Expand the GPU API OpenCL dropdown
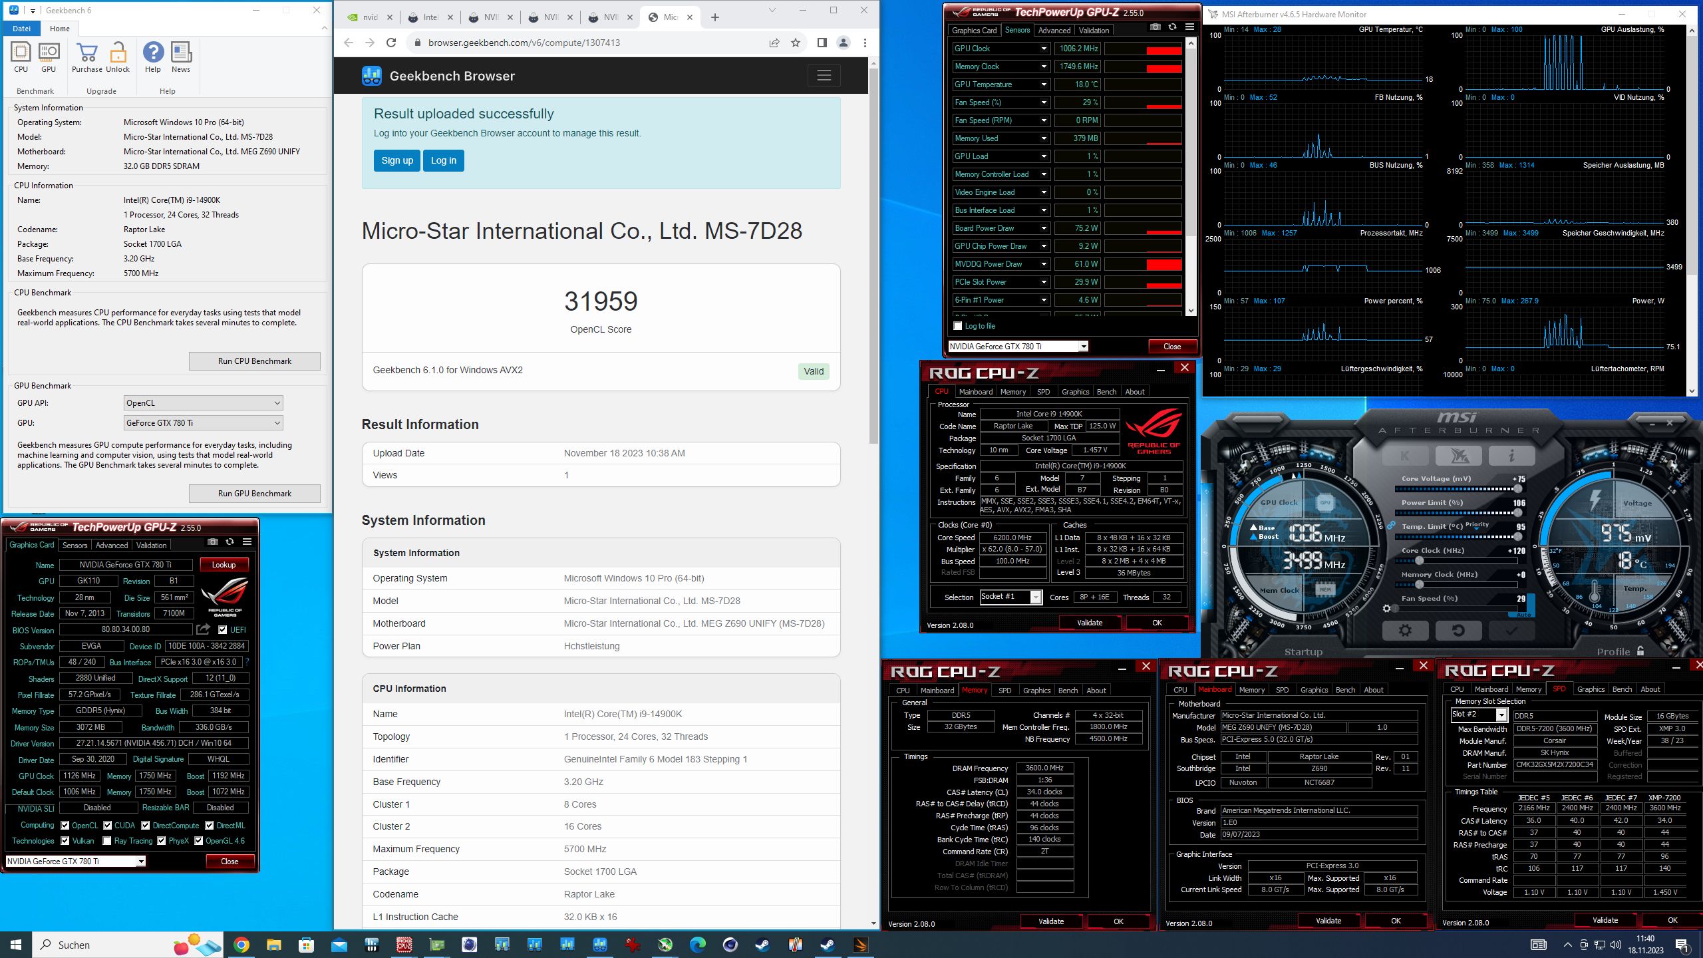 [x=204, y=403]
